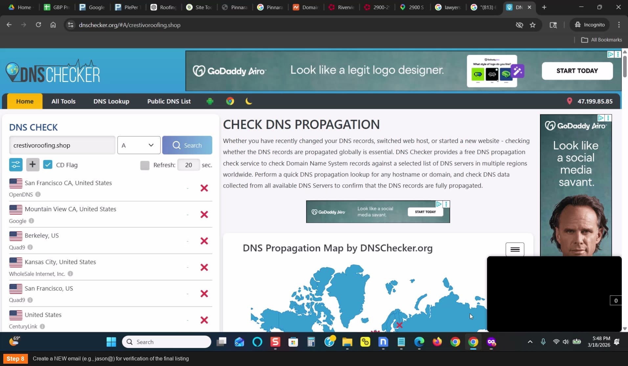Open Windows Start menu
This screenshot has width=628, height=366.
pos(111,342)
